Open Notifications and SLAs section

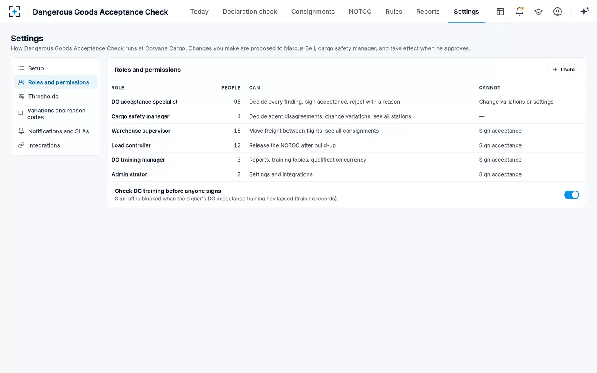tap(56, 131)
